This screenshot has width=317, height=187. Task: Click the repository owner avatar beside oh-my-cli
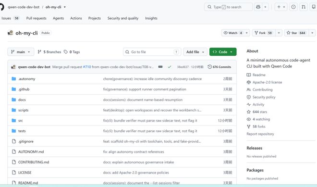(10, 33)
